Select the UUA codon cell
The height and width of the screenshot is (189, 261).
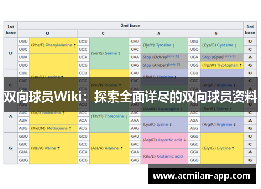23,57
